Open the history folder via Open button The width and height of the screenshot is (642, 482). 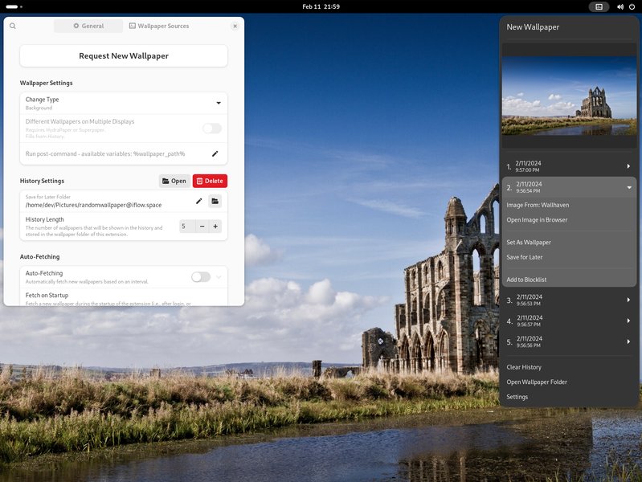click(x=174, y=181)
